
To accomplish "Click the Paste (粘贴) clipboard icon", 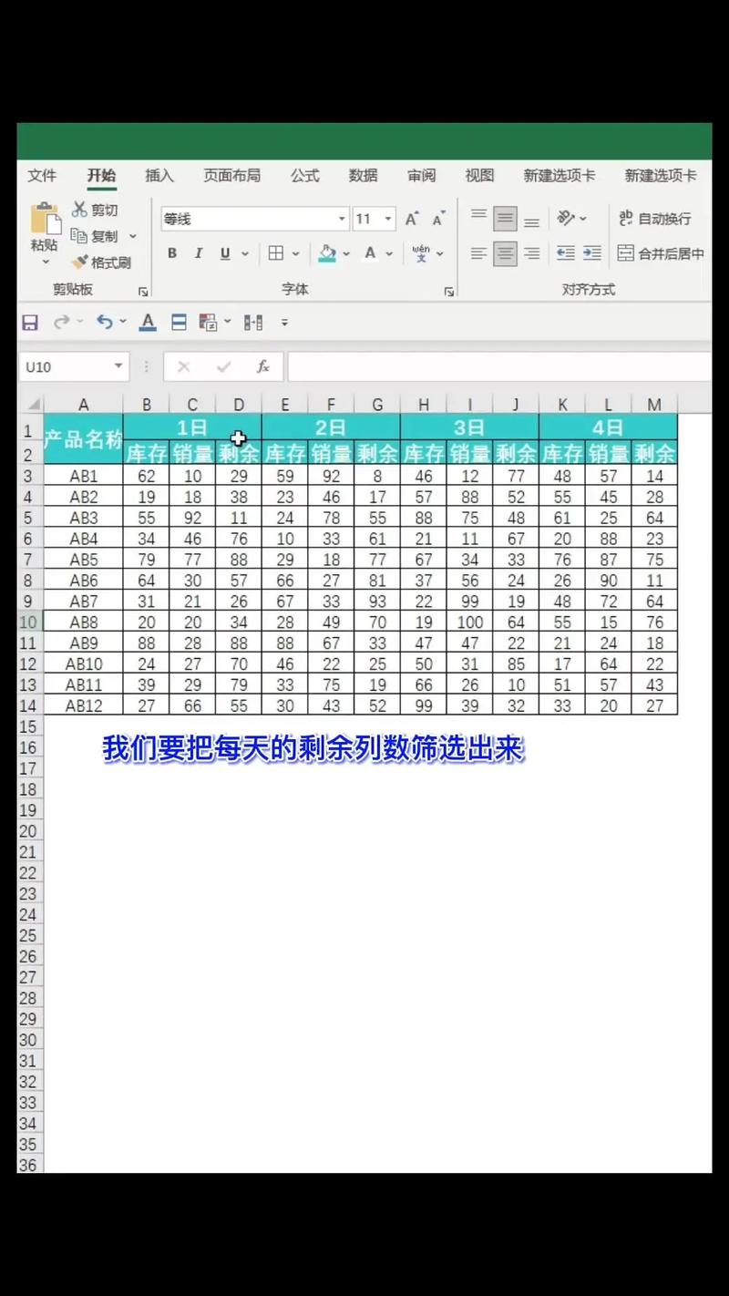I will pyautogui.click(x=44, y=219).
